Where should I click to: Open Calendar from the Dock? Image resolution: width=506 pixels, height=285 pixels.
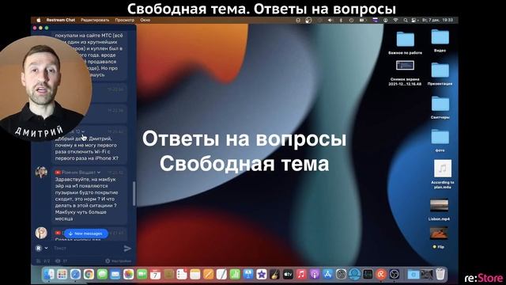(155, 275)
